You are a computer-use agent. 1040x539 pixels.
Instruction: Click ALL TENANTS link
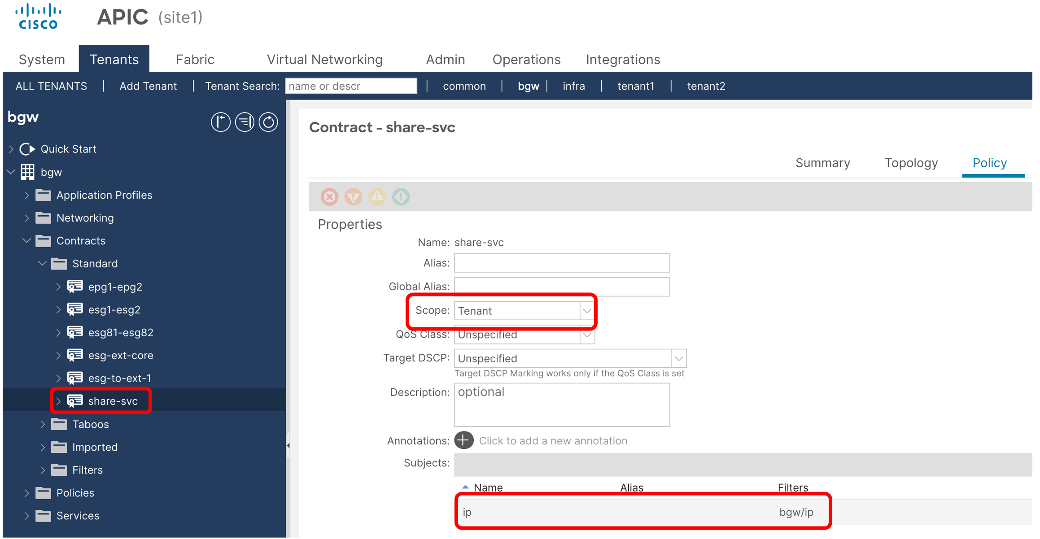coord(51,86)
